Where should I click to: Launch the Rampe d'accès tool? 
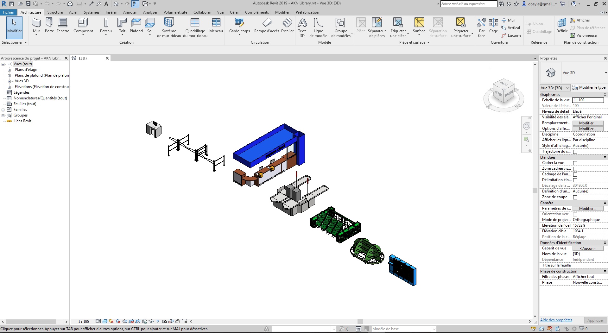(x=267, y=27)
